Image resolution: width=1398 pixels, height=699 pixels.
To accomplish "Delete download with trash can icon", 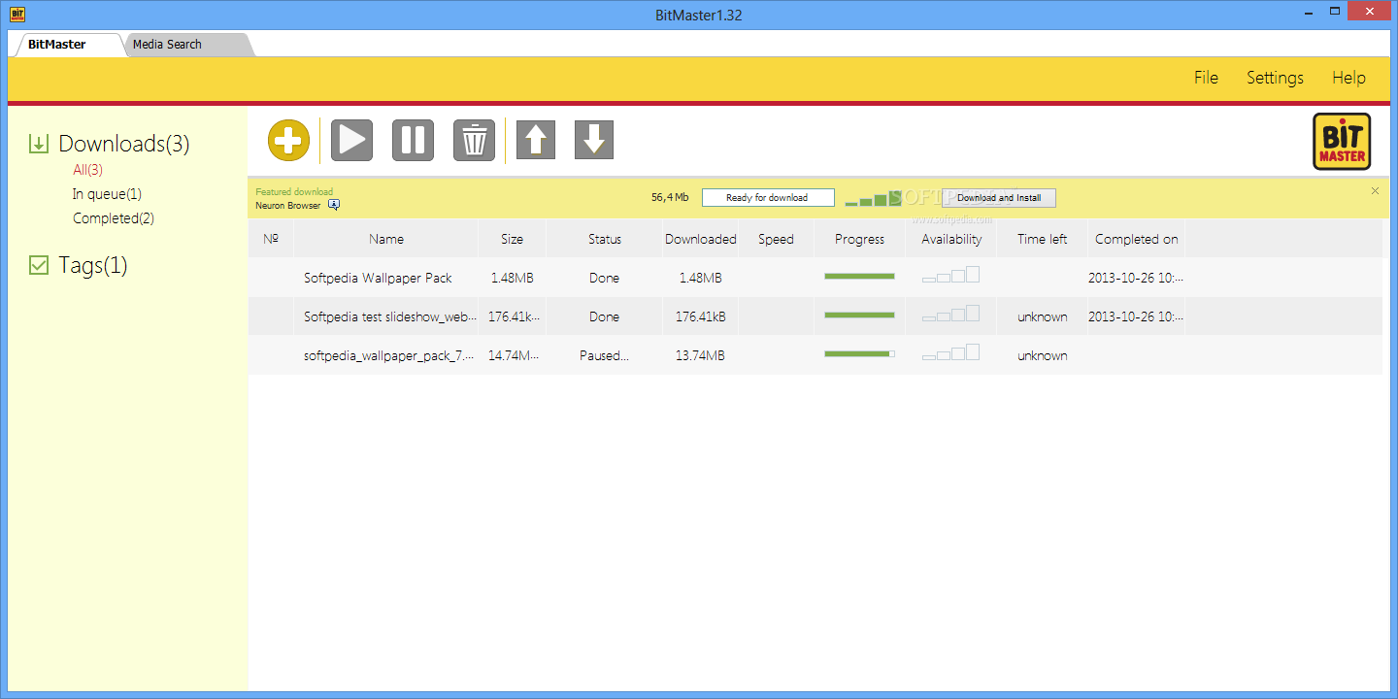I will coord(474,141).
